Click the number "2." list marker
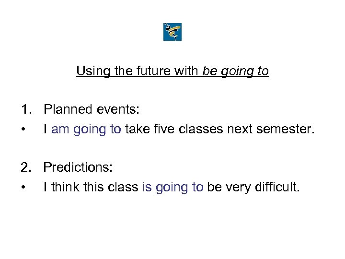This screenshot has width=345, height=259. coord(26,167)
